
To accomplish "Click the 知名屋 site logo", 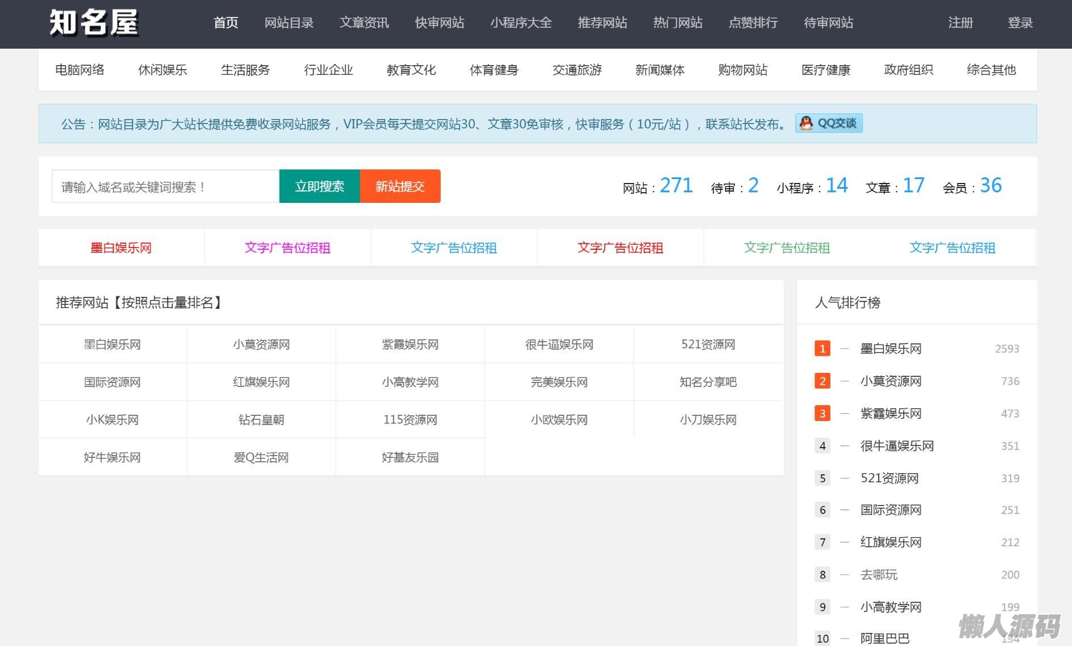I will 94,23.
